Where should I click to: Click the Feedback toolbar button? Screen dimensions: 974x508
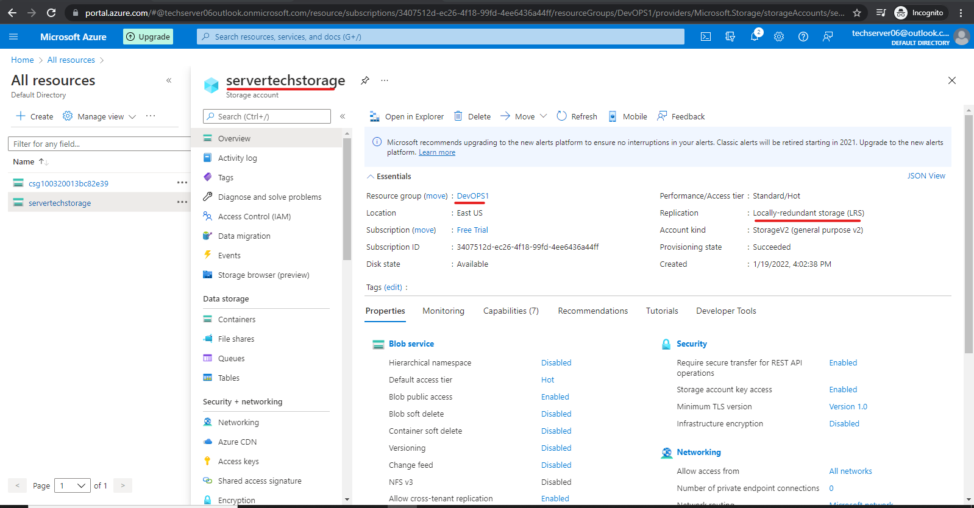681,116
